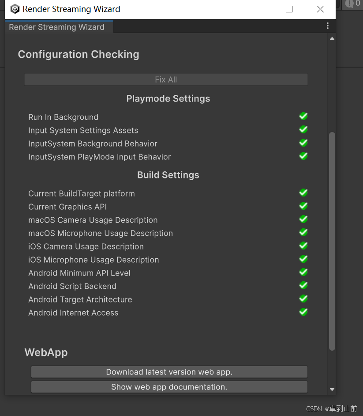363x416 pixels.
Task: Select macOS Microphone Usage Description label
Action: [x=101, y=234]
